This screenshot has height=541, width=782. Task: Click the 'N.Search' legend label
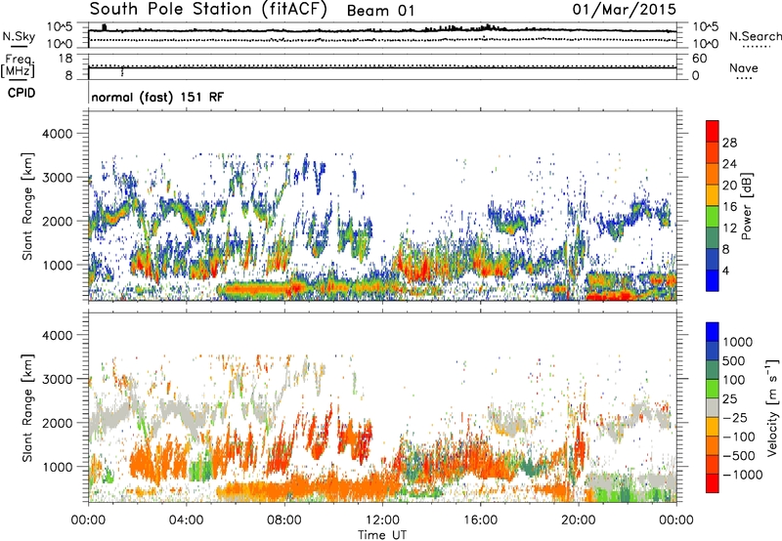pyautogui.click(x=756, y=36)
